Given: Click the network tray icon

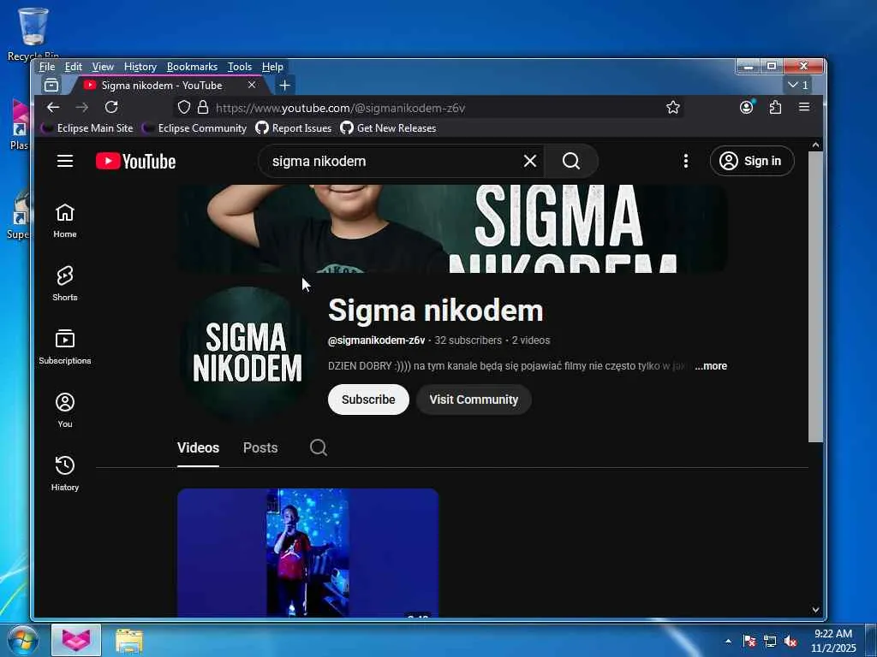Looking at the screenshot, I should pos(770,641).
